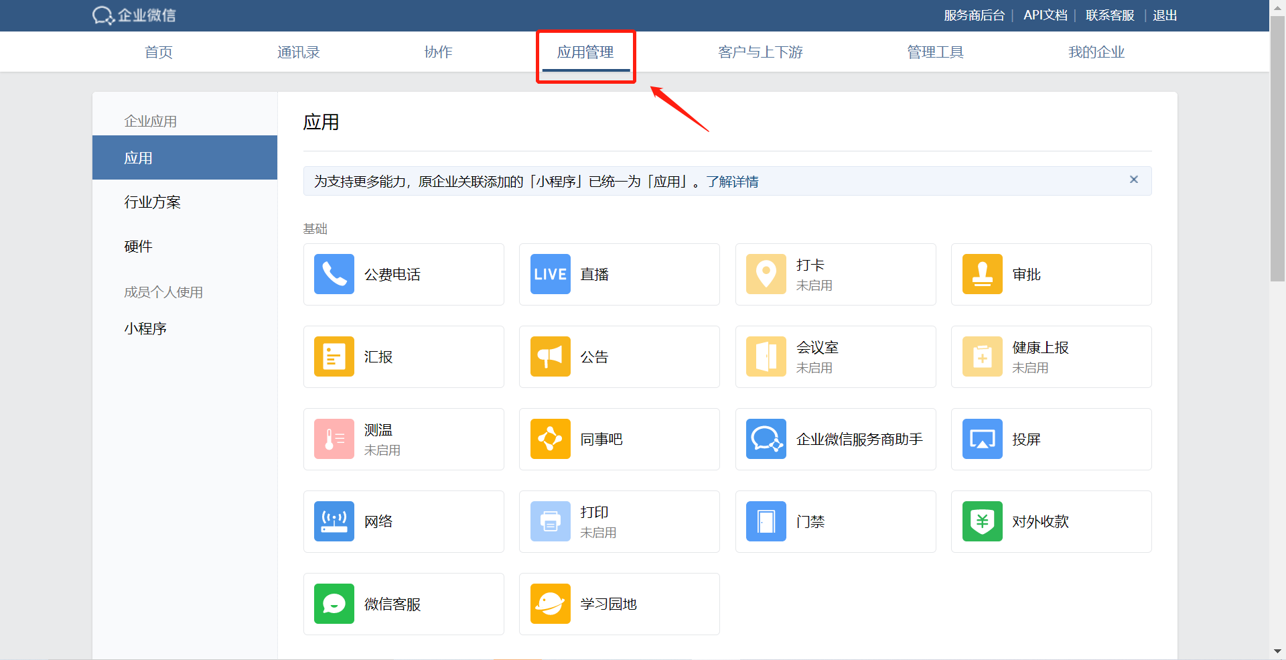This screenshot has width=1286, height=660.
Task: Select the 公告 megaphone icon
Action: coord(550,356)
